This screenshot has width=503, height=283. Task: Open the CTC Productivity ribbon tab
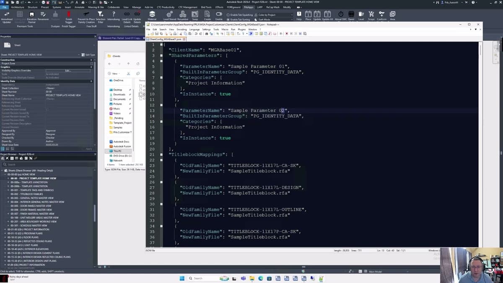point(164,7)
